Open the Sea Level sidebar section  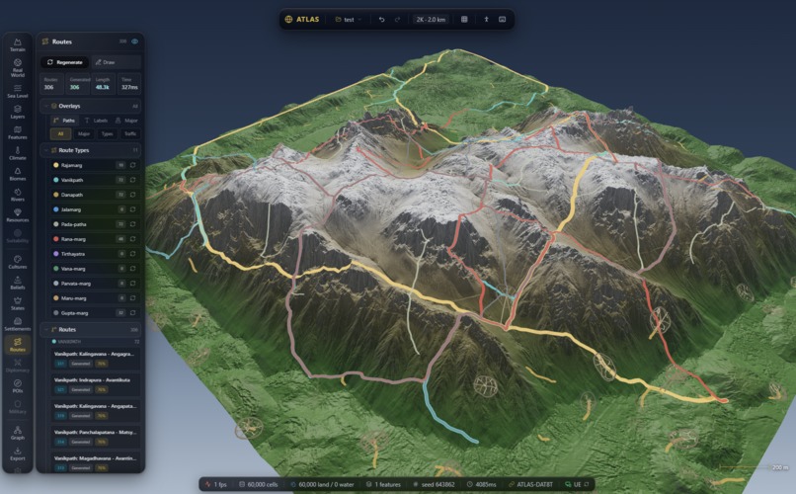click(17, 91)
